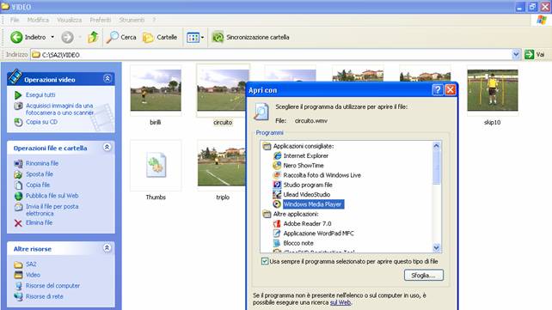Collapse Operazioni file e cartella panel

coord(107,147)
